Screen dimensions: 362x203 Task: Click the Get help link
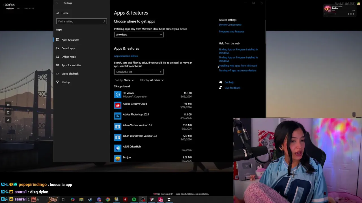[x=229, y=82]
